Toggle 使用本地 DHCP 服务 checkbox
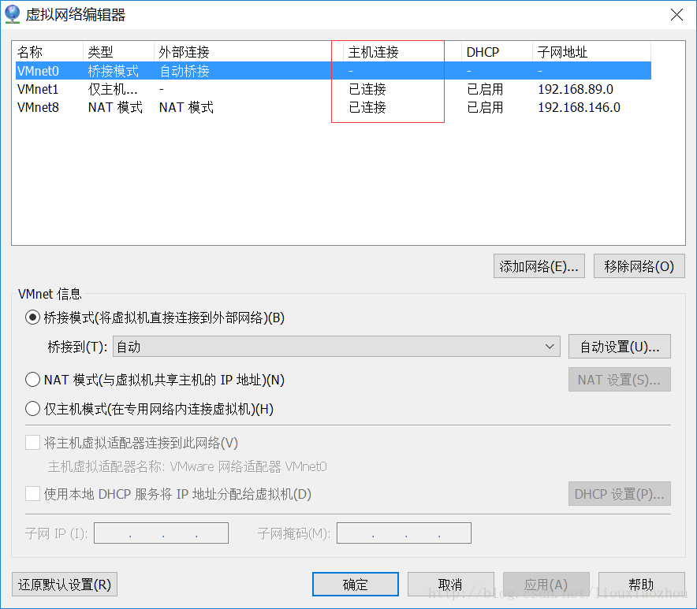Image resolution: width=697 pixels, height=609 pixels. tap(32, 493)
